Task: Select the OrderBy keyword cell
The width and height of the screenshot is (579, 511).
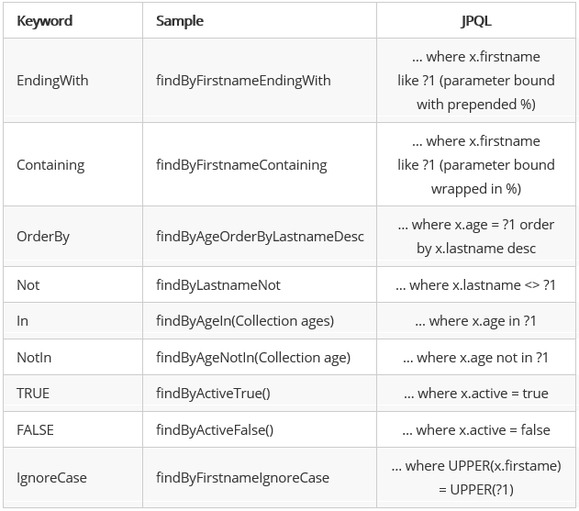Action: [x=43, y=237]
